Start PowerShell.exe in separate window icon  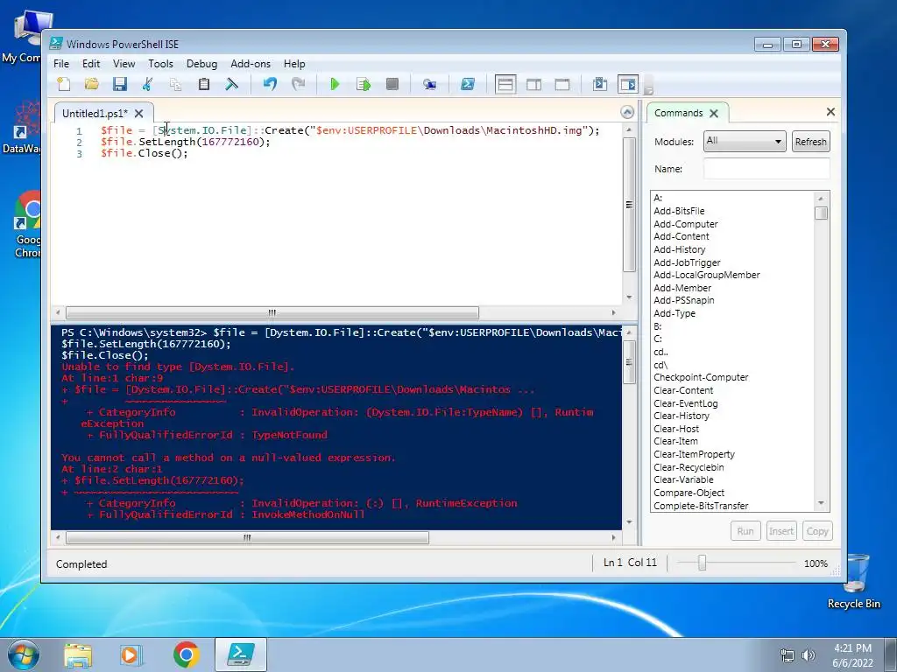click(x=468, y=85)
